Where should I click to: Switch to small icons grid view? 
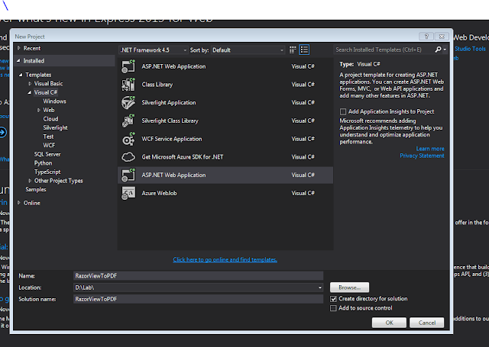[293, 50]
